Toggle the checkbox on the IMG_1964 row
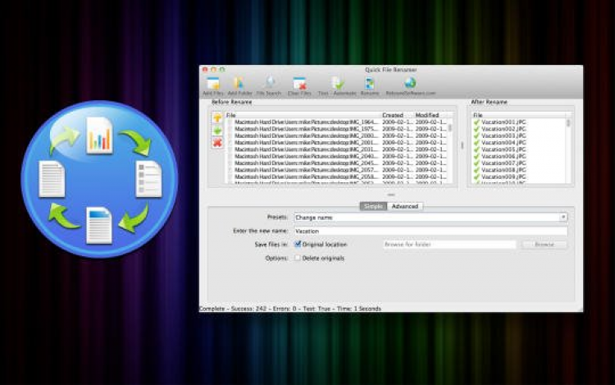The image size is (615, 385). (x=230, y=122)
